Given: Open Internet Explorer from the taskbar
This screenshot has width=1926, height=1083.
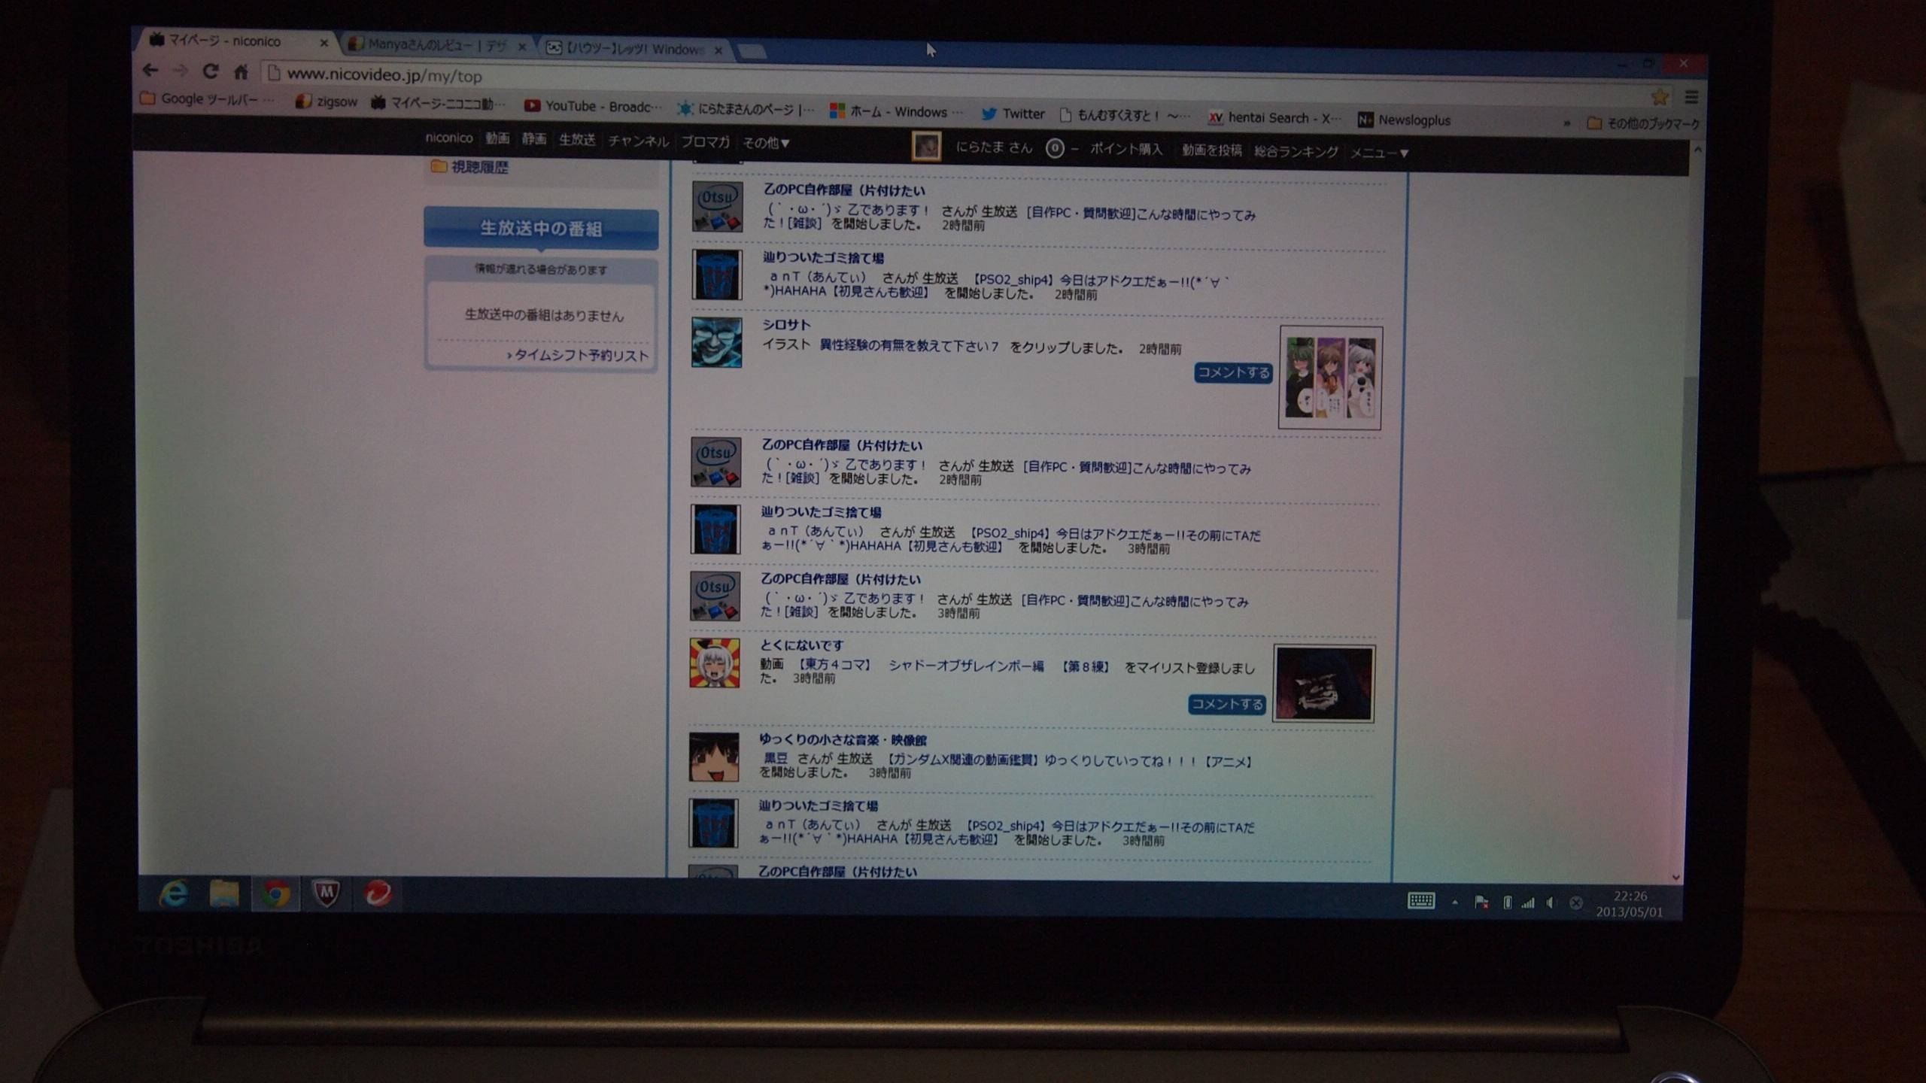Looking at the screenshot, I should pyautogui.click(x=174, y=894).
